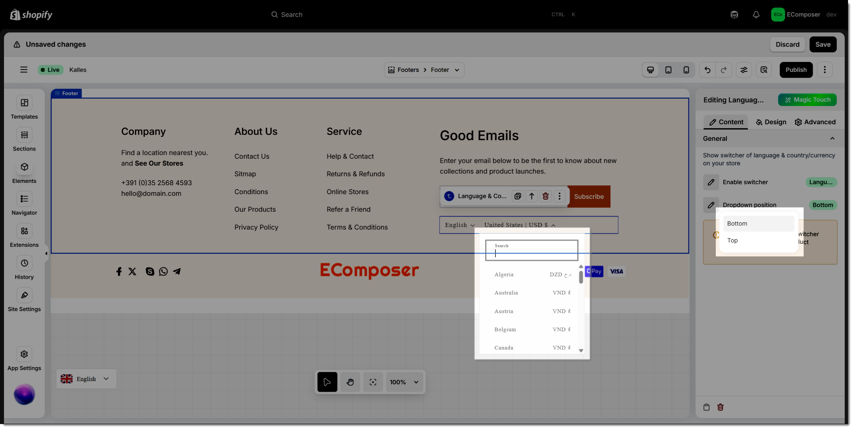The height and width of the screenshot is (429, 853).
Task: Click the undo arrow icon
Action: pos(707,70)
